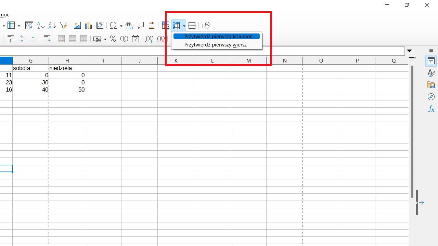This screenshot has width=438, height=246.
Task: Open the sidebar Gallery panel
Action: pos(431,85)
